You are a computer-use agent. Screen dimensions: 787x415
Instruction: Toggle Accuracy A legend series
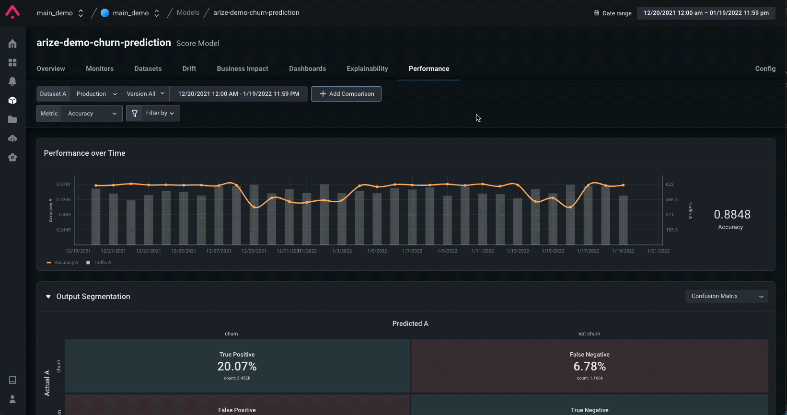[62, 263]
